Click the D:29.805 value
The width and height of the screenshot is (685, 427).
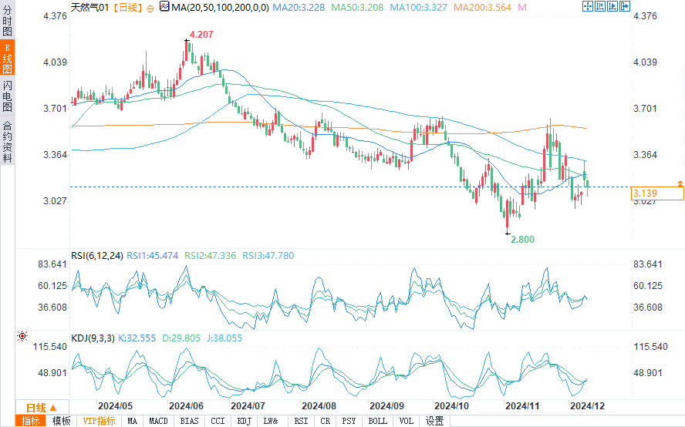pos(181,338)
